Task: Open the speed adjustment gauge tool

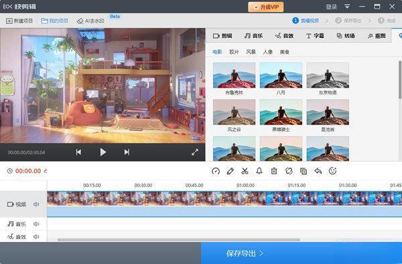Action: pyautogui.click(x=216, y=171)
